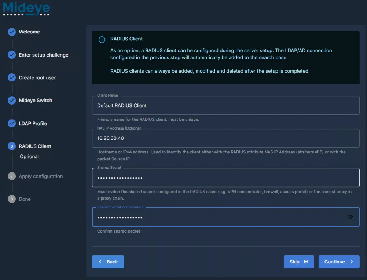Image resolution: width=367 pixels, height=280 pixels.
Task: Click the Mideye Switch step checkmark icon
Action: tap(11, 101)
